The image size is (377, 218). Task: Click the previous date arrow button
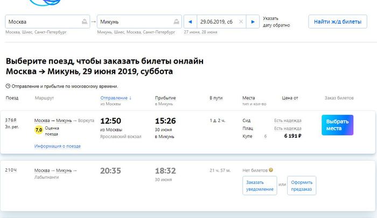point(190,22)
